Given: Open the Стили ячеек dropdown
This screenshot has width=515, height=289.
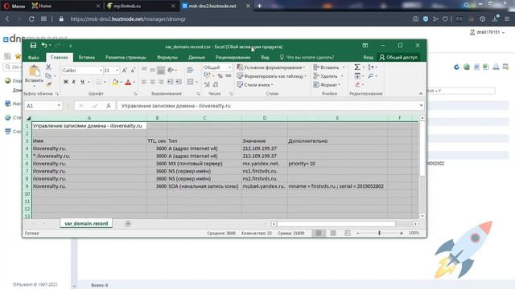Looking at the screenshot, I should 255,85.
